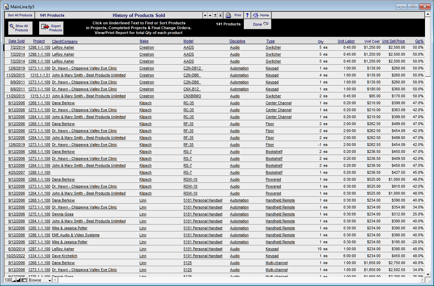Jump to last record with underlined down arrow
434x286 pixels.
click(x=215, y=16)
